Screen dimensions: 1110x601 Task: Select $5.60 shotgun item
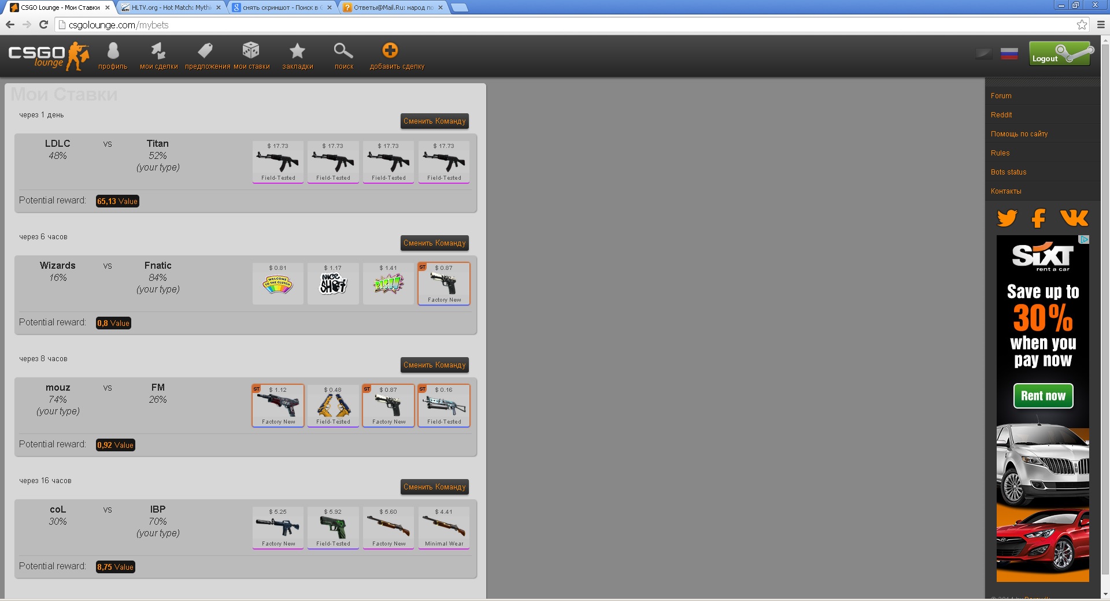point(388,528)
